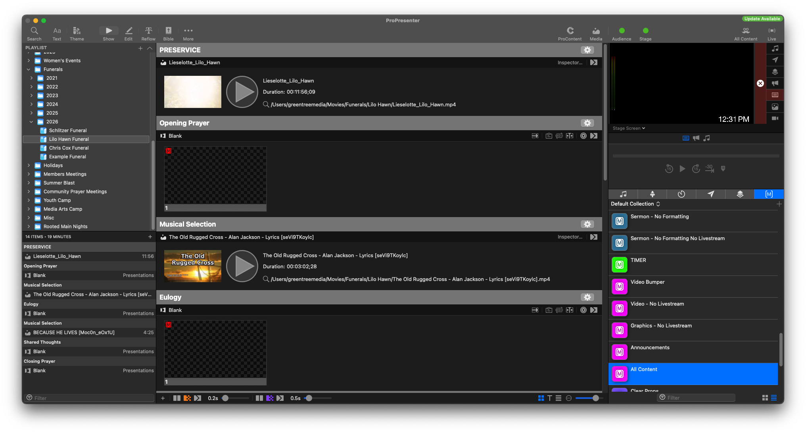The width and height of the screenshot is (806, 433).
Task: Open settings gear for Opening Prayer header
Action: (x=587, y=123)
